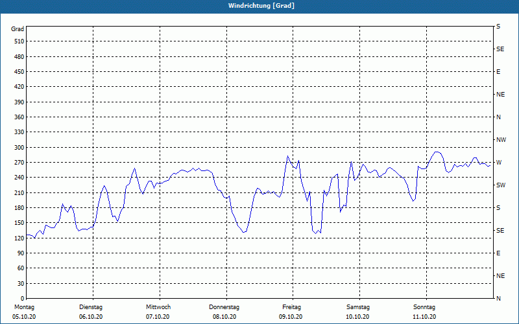Click the 'Montag' day label
519x324 pixels.
(x=24, y=307)
